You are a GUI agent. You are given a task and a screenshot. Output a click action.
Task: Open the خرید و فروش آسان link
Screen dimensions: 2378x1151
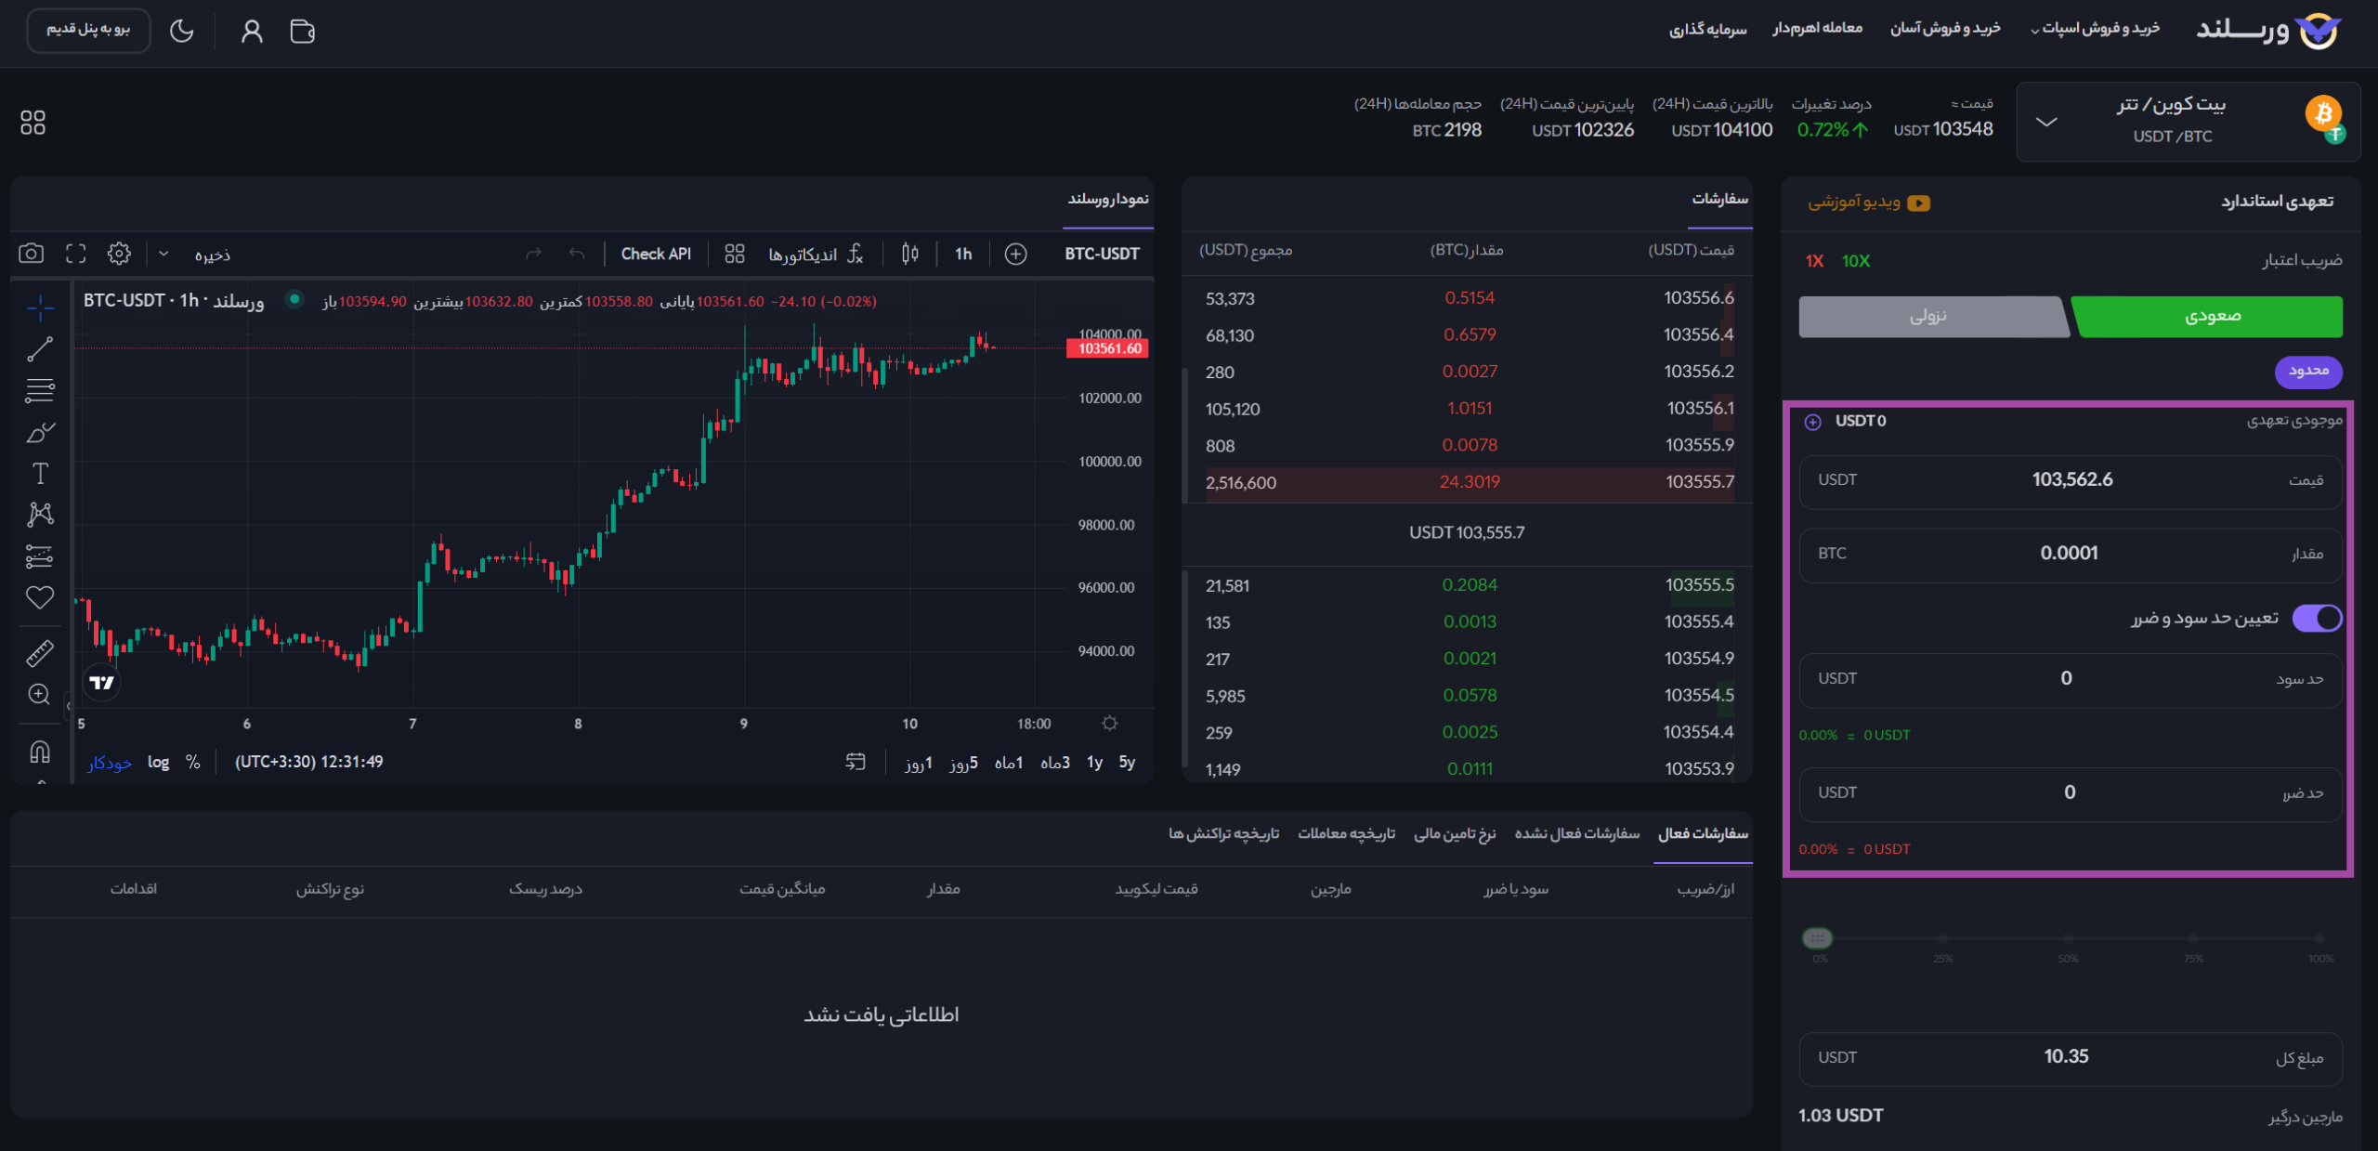[1945, 29]
